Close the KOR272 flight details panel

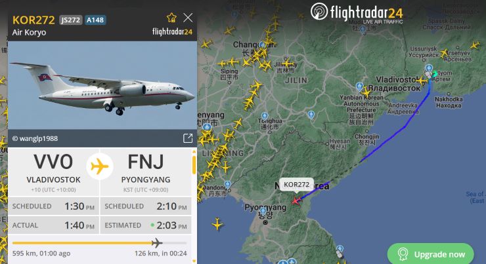pos(188,18)
